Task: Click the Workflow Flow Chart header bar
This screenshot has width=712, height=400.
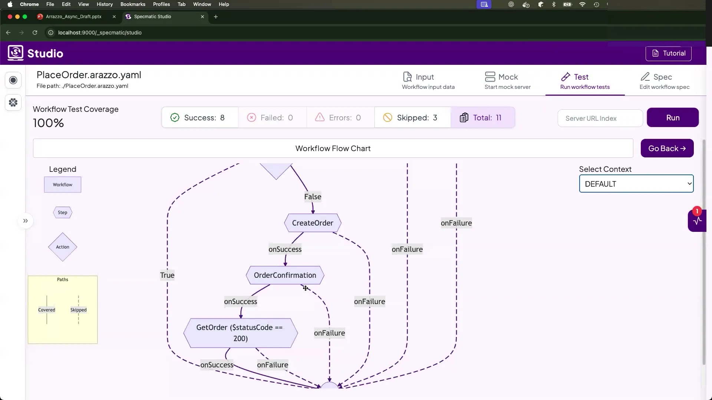Action: coord(333,148)
